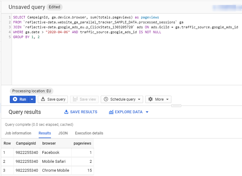Open the More settings dropdown

point(158,99)
